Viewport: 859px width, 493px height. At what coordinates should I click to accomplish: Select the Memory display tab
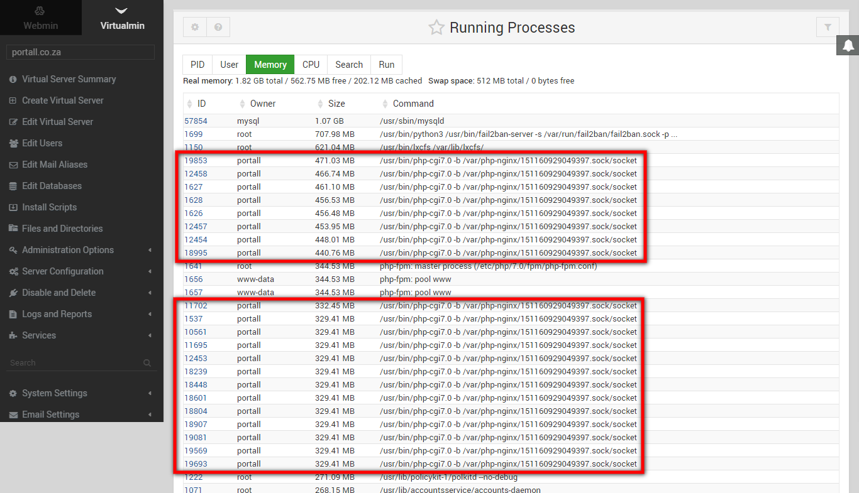[270, 65]
